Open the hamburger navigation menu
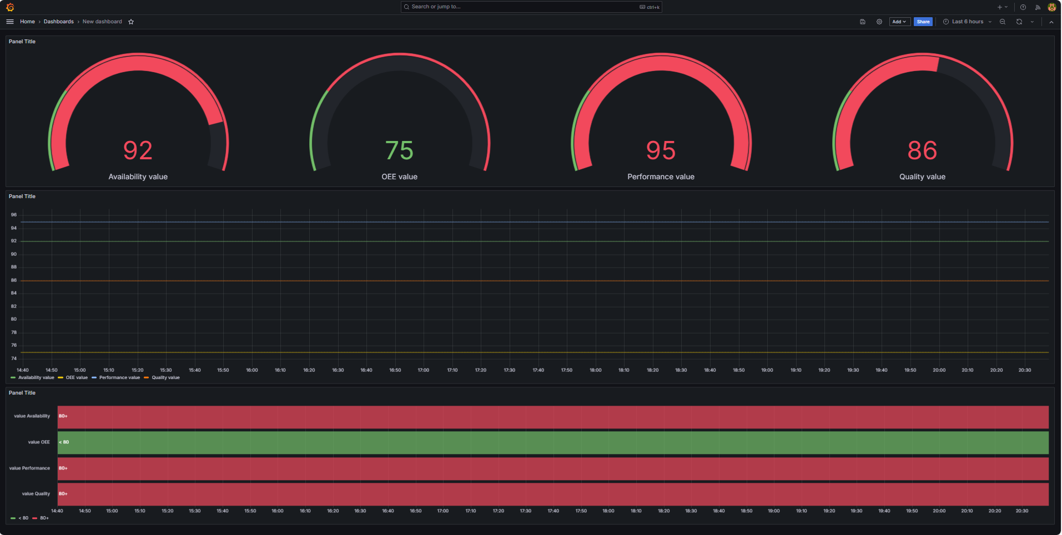This screenshot has width=1062, height=535. click(10, 22)
